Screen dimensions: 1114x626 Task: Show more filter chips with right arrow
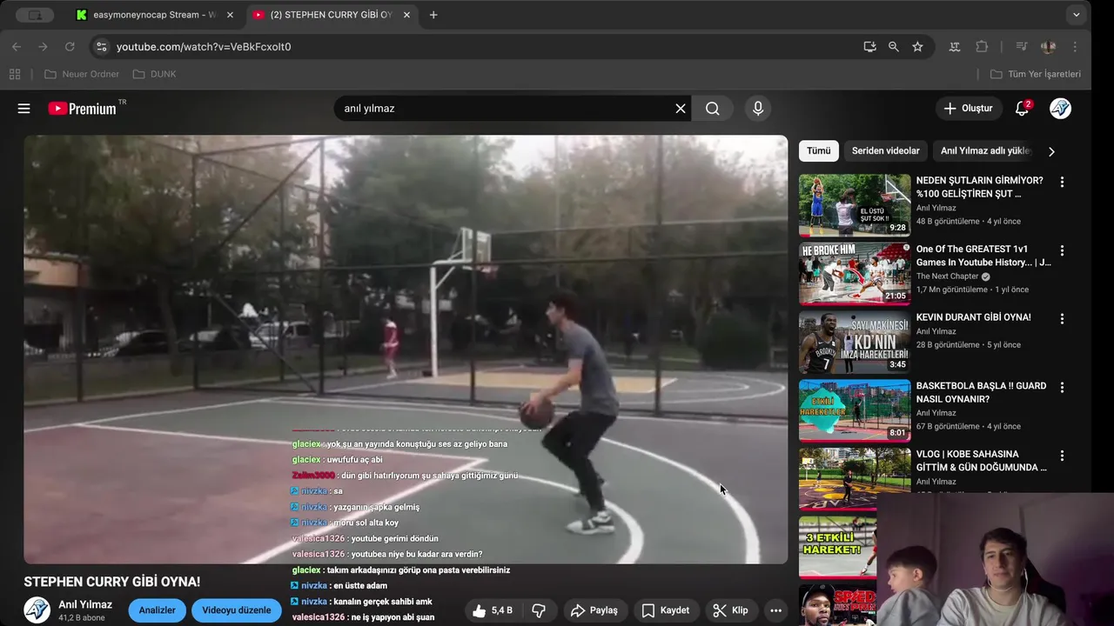coord(1051,151)
